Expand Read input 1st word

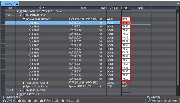(24, 83)
